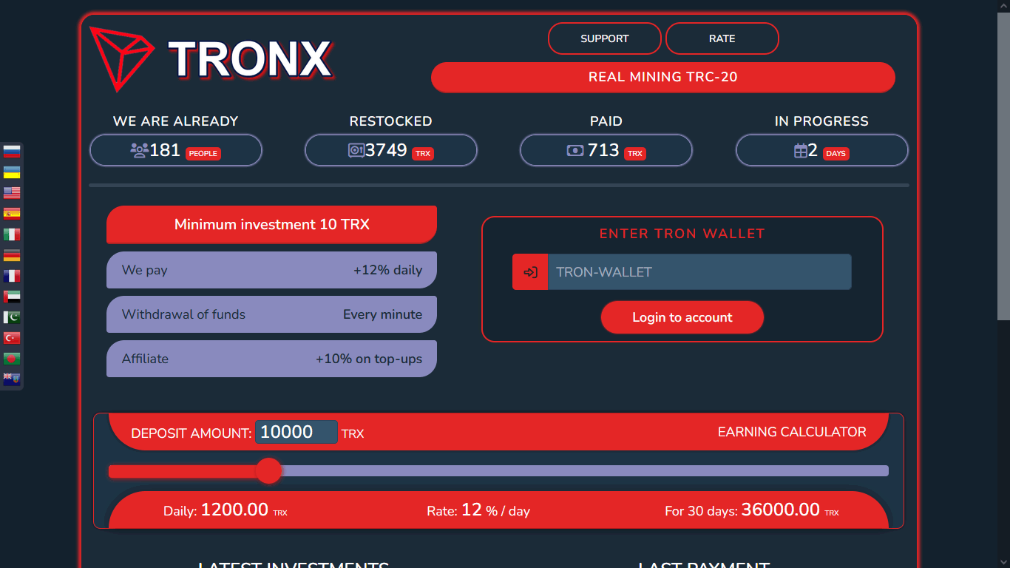Click the For 30 days 36000.00 value
Viewport: 1010px width, 568px height.
point(752,510)
